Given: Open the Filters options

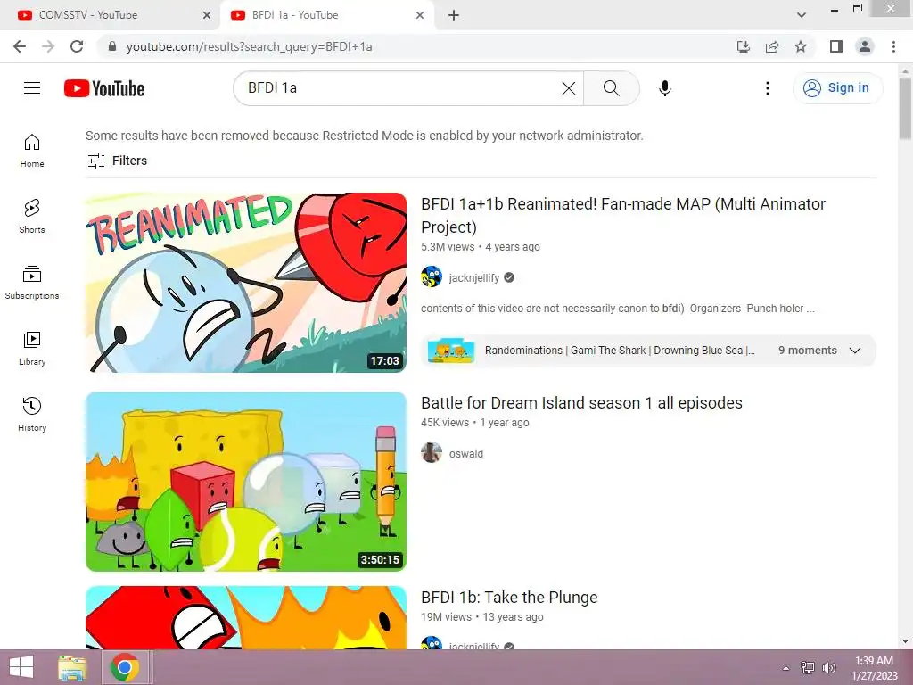Looking at the screenshot, I should 117,161.
